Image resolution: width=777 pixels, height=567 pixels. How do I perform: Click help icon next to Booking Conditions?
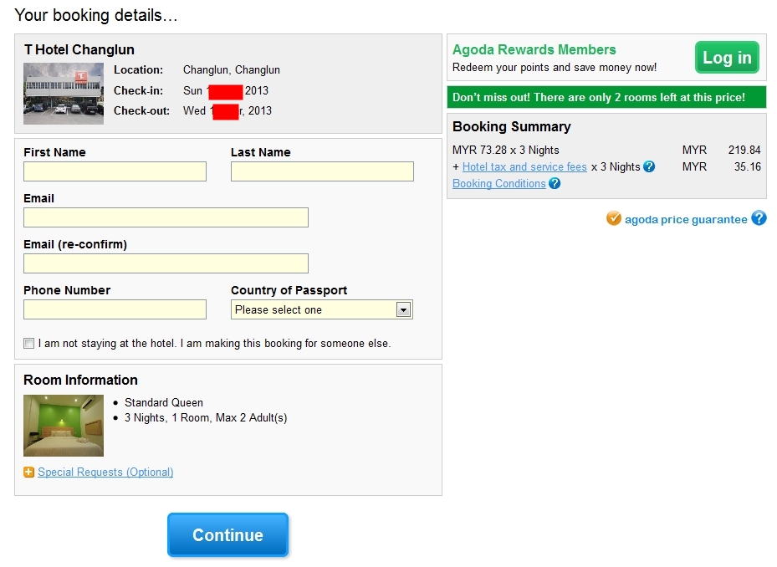point(554,184)
